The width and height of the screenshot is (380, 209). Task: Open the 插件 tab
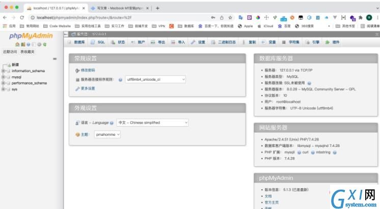333,42
